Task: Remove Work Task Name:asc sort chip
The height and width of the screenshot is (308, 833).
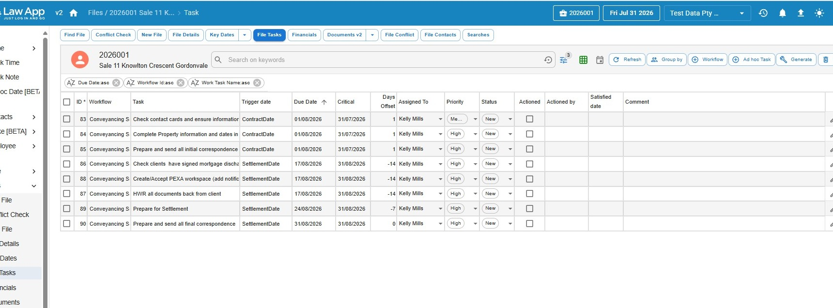Action: click(x=257, y=83)
